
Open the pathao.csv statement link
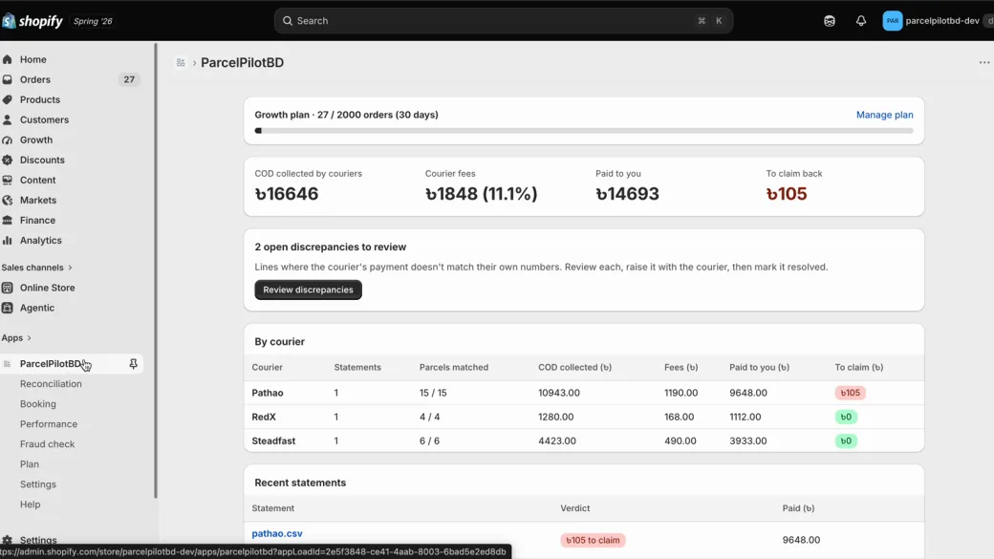coord(277,533)
